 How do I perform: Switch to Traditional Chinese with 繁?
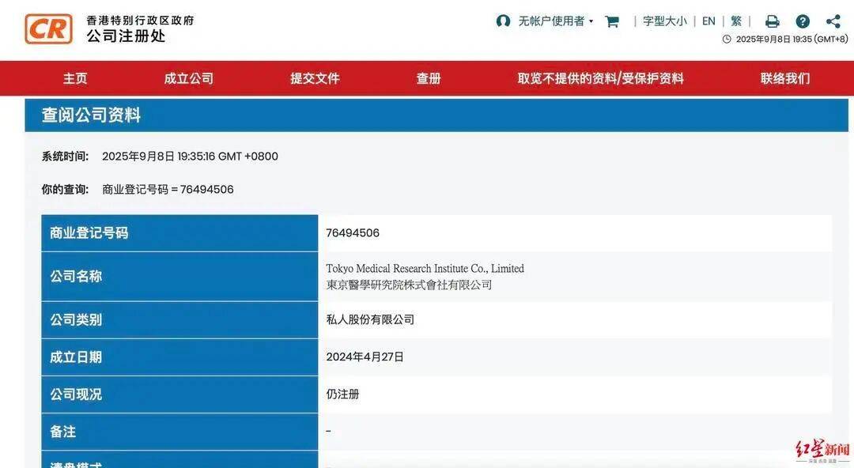tap(735, 21)
